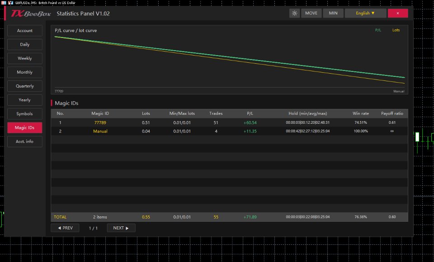
Task: Click the P/L curve / lot curve title
Action: tap(76, 30)
